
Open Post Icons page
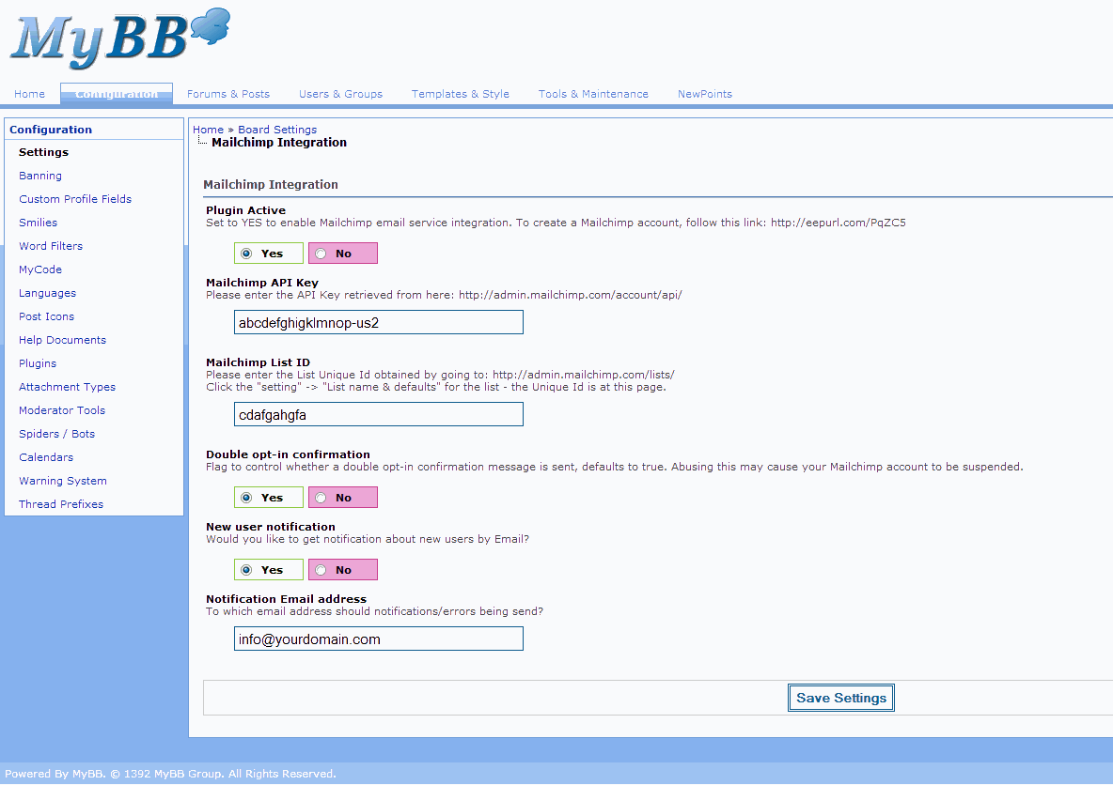[x=47, y=316]
